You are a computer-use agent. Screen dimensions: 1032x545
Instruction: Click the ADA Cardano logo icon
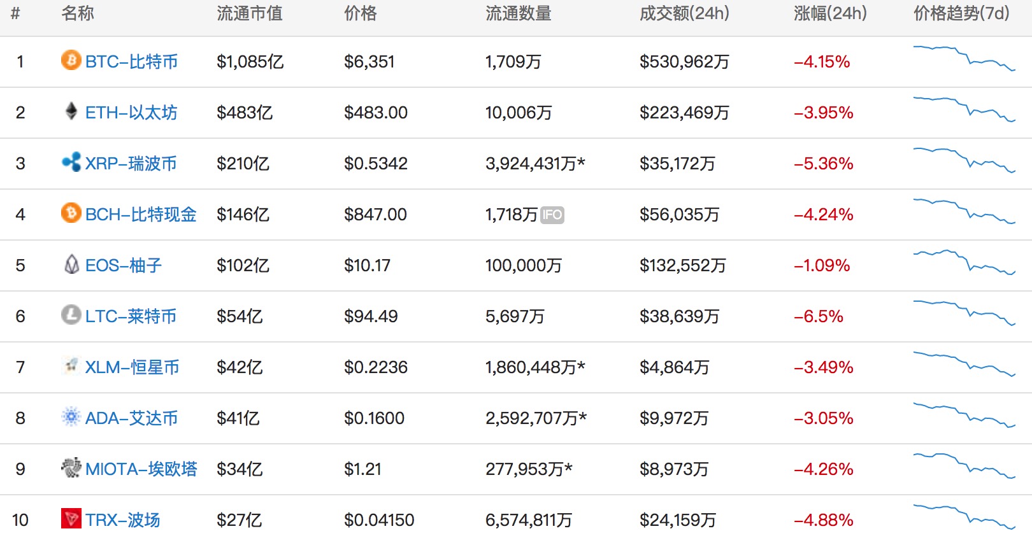[x=71, y=416]
